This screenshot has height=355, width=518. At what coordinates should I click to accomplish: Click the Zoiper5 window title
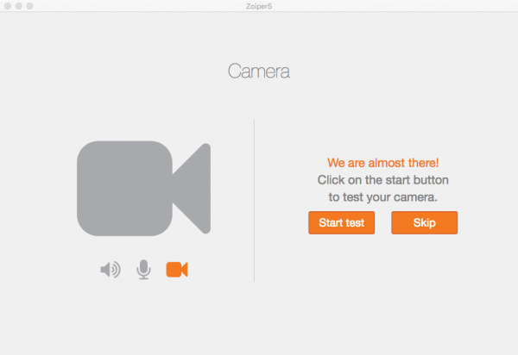(x=259, y=6)
